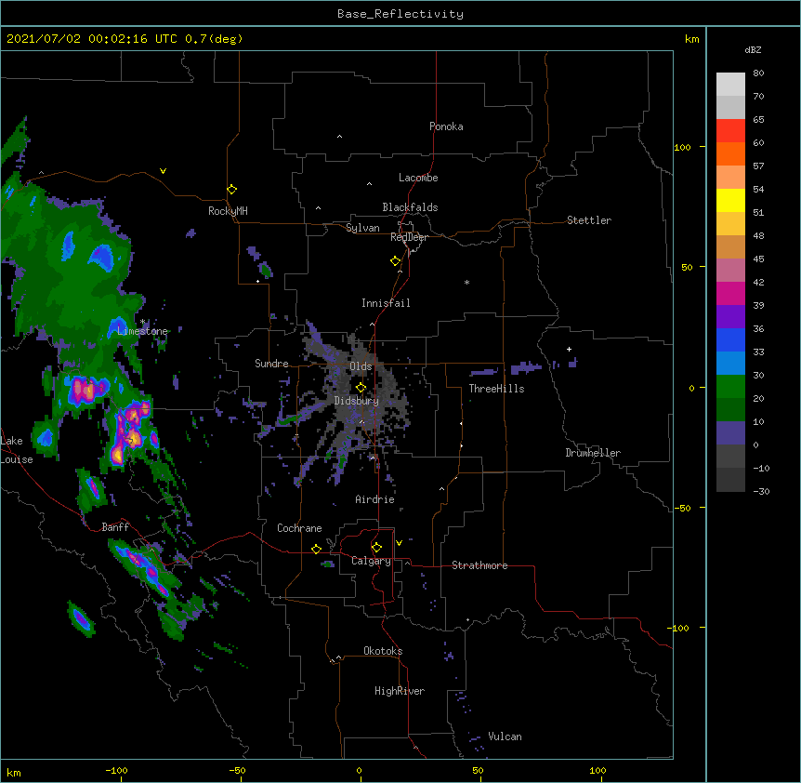Screen dimensions: 801x783
Task: Select the Calgary city label
Action: point(371,561)
